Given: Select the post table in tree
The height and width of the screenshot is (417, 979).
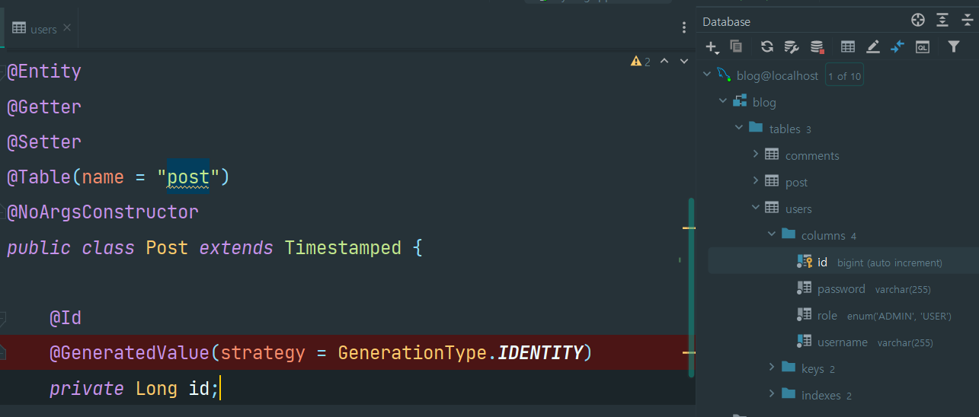Looking at the screenshot, I should 796,183.
